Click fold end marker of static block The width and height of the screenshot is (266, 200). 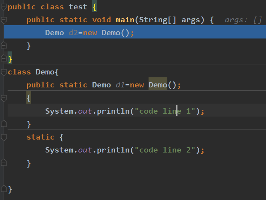pyautogui.click(x=4, y=163)
